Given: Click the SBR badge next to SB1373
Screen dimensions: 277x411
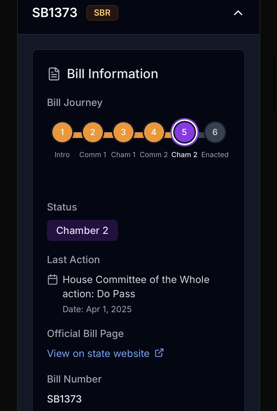Looking at the screenshot, I should tap(102, 13).
